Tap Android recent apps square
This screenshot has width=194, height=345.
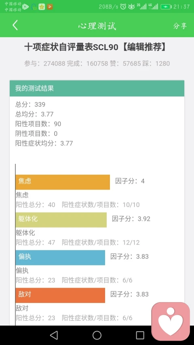point(140,335)
